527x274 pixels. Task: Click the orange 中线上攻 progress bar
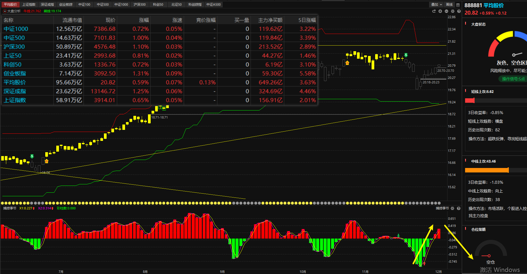[x=487, y=170]
